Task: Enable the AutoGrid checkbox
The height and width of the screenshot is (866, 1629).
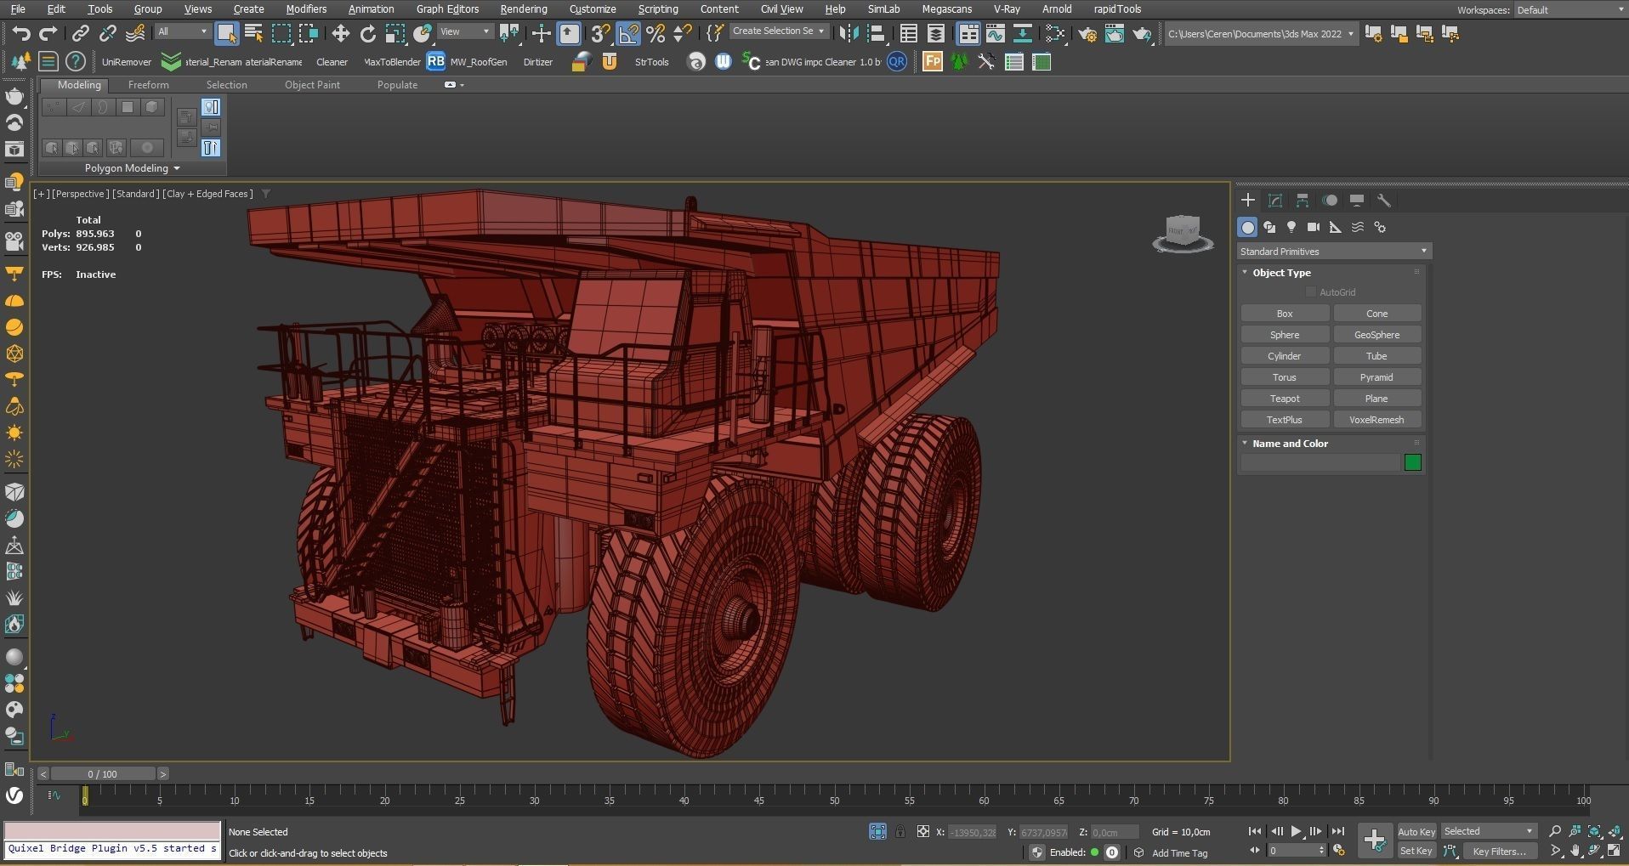Action: pos(1311,292)
